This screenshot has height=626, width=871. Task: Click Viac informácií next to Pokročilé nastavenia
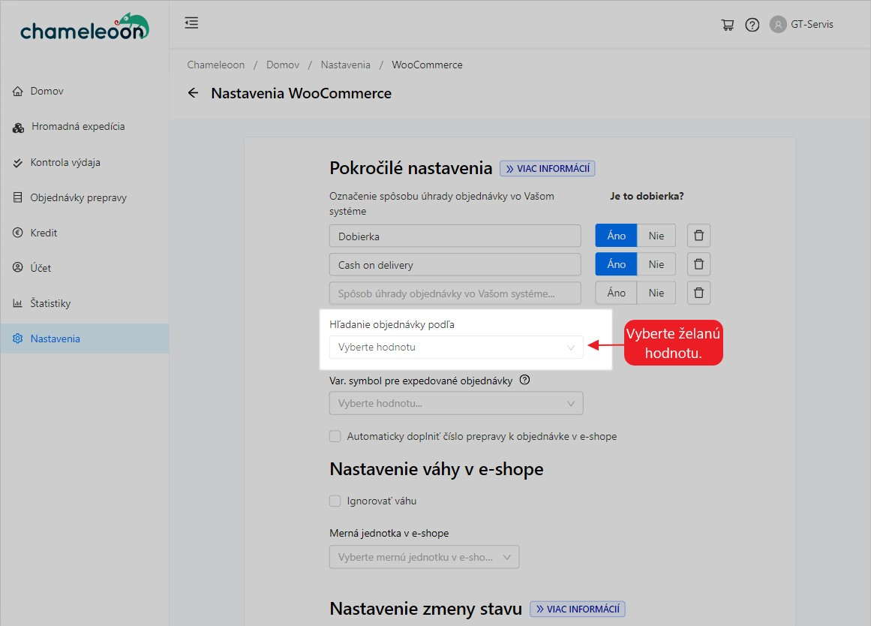547,169
